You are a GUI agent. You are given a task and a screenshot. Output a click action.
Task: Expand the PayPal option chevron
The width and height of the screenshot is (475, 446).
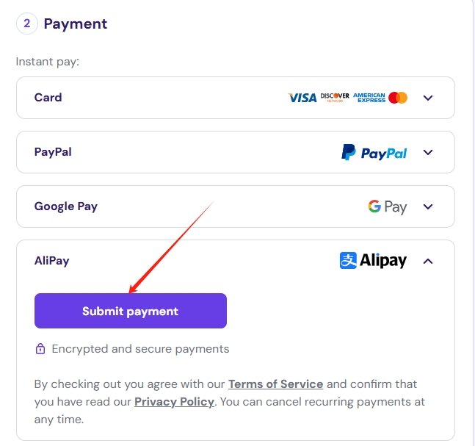click(x=428, y=152)
